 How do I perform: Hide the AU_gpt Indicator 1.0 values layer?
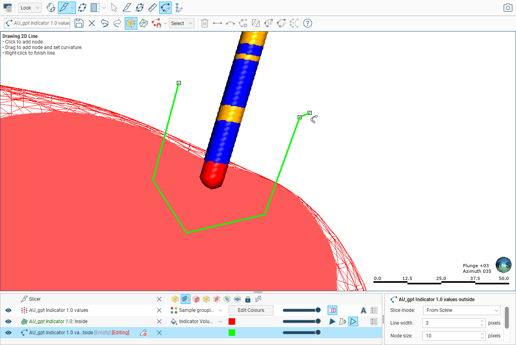(x=8, y=310)
